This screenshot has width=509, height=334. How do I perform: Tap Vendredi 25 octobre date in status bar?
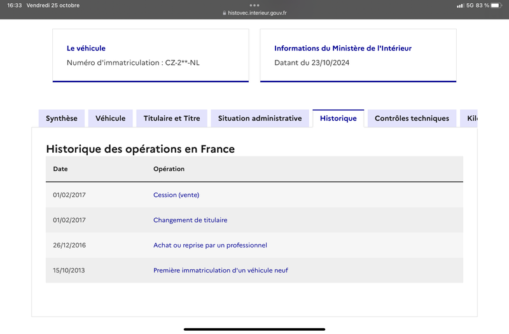53,5
